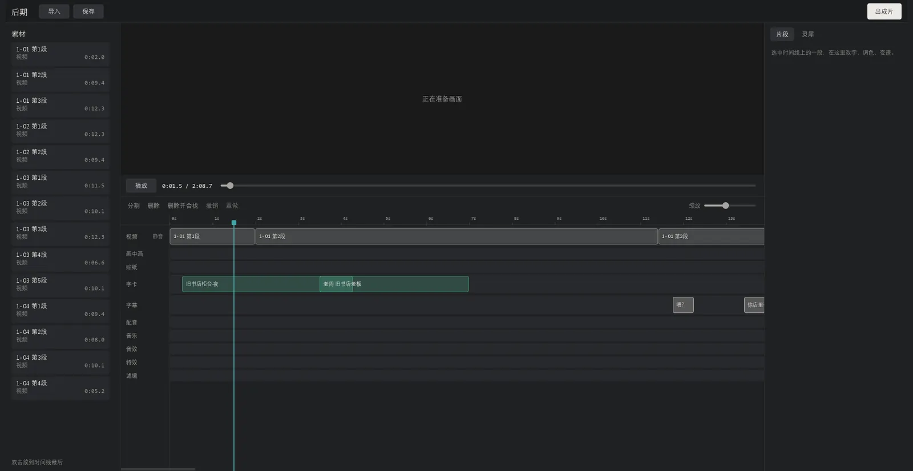Viewport: 913px width, 471px height.
Task: Select material item 1-03 第5段
Action: (x=60, y=284)
